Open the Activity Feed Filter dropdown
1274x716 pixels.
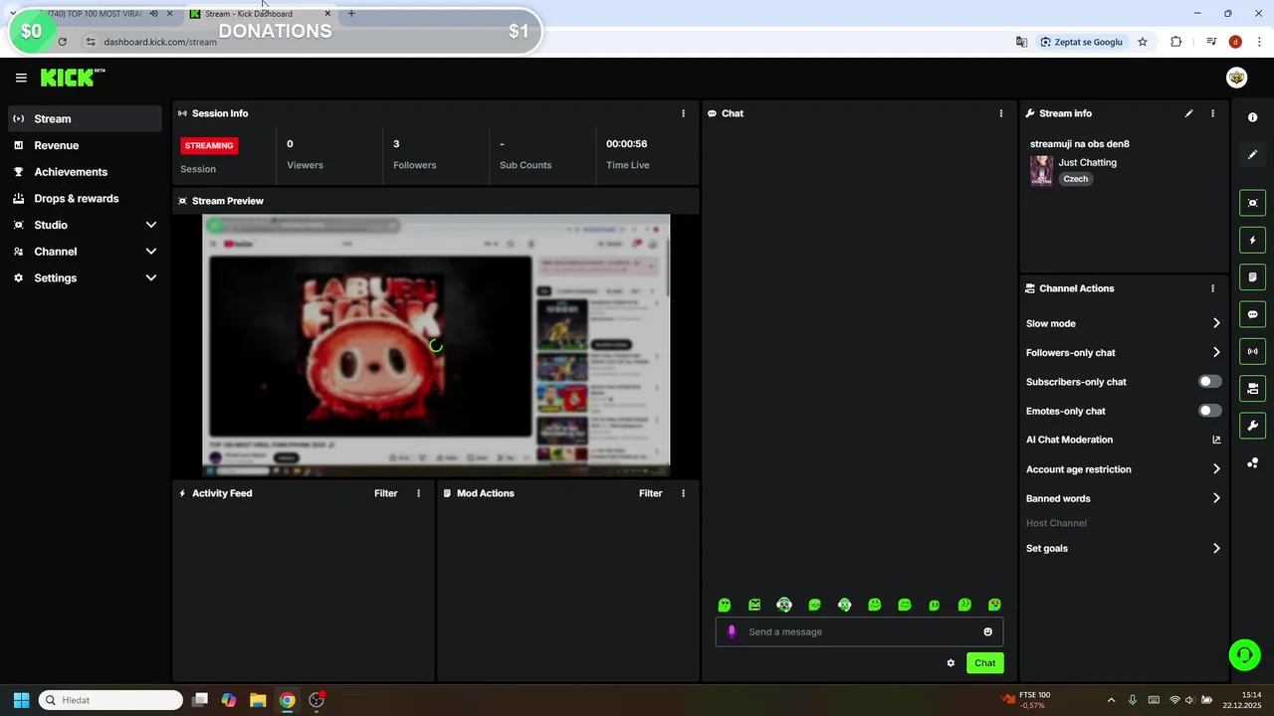(x=385, y=493)
